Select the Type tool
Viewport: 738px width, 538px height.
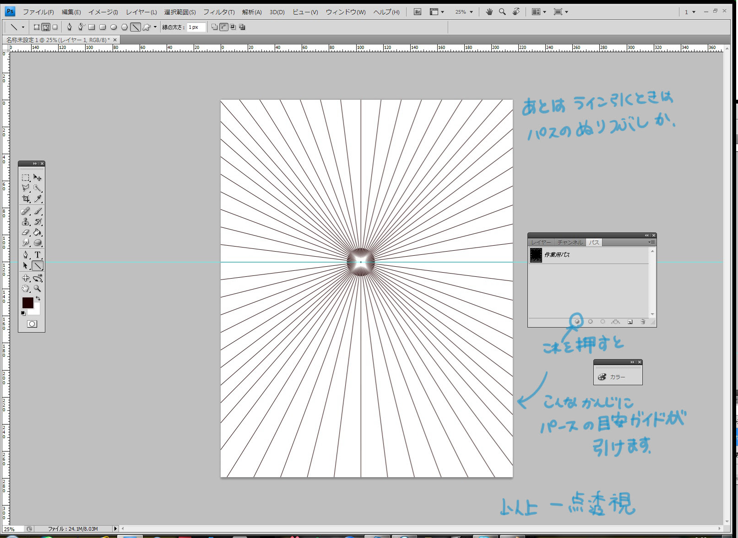[x=38, y=255]
